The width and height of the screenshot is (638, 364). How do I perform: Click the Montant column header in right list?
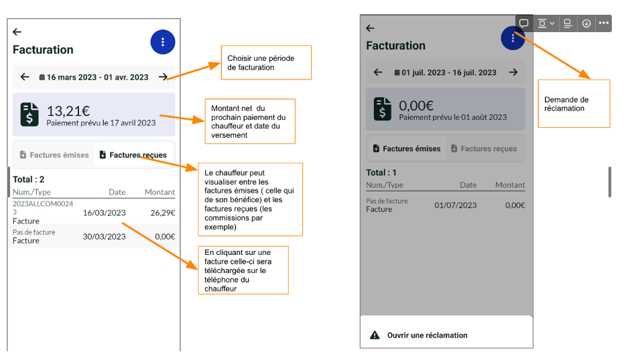click(510, 185)
